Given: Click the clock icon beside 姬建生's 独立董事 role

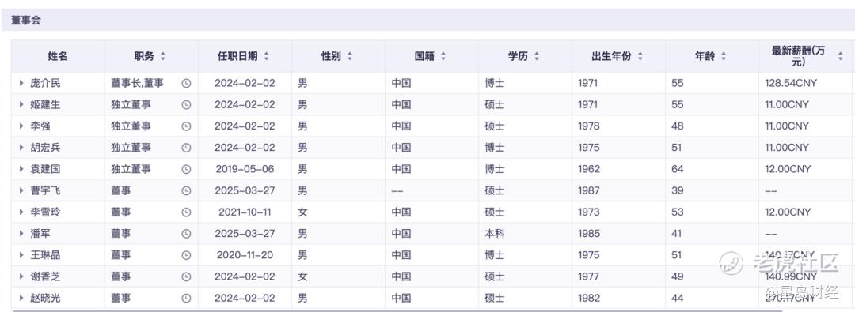Looking at the screenshot, I should click(x=186, y=105).
